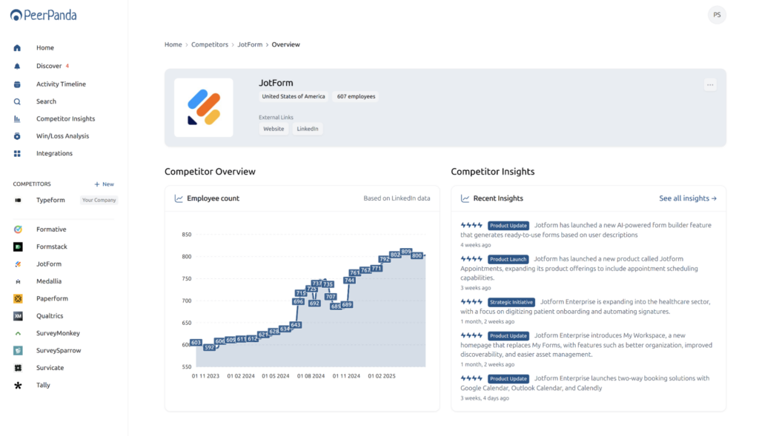
Task: Select Home from the sidebar menu
Action: pos(16,47)
